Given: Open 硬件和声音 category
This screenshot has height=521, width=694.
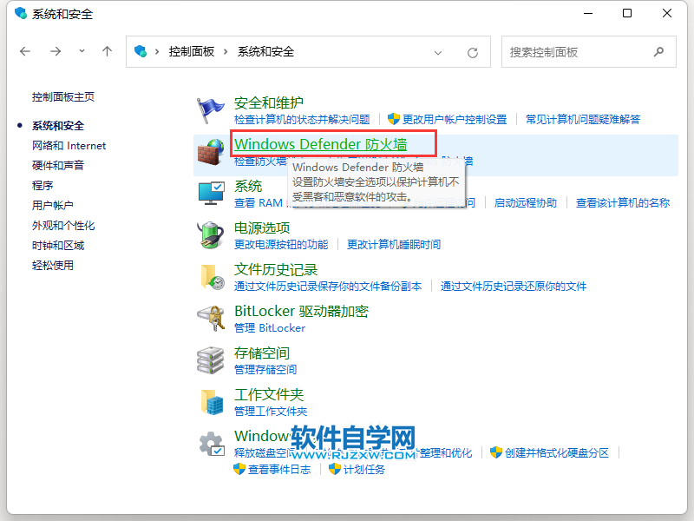Looking at the screenshot, I should (58, 166).
